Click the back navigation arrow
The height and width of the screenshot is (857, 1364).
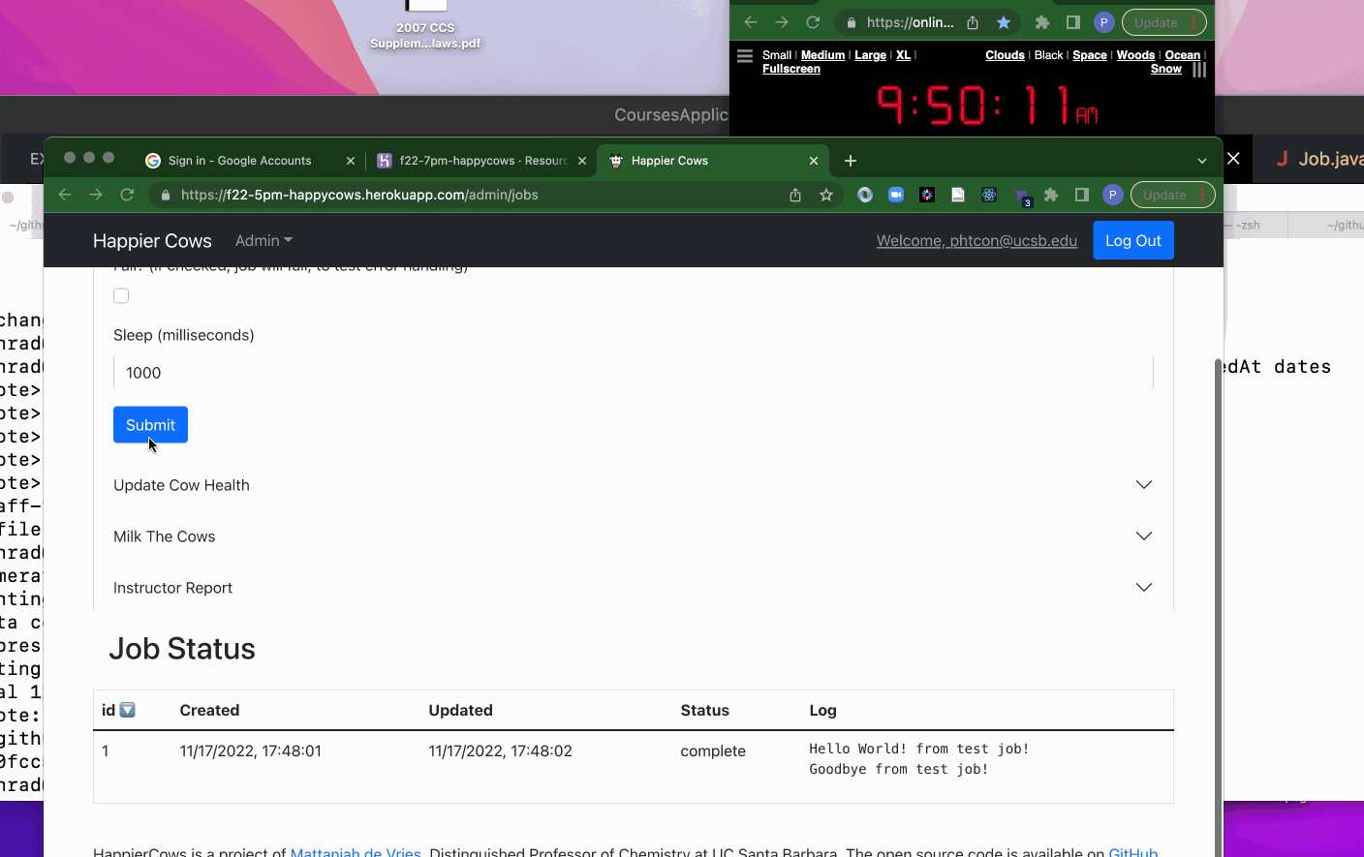[64, 194]
